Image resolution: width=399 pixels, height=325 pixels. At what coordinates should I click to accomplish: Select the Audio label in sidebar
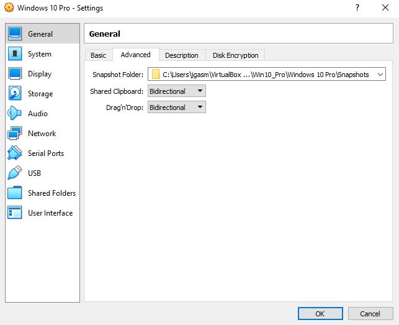pos(38,114)
